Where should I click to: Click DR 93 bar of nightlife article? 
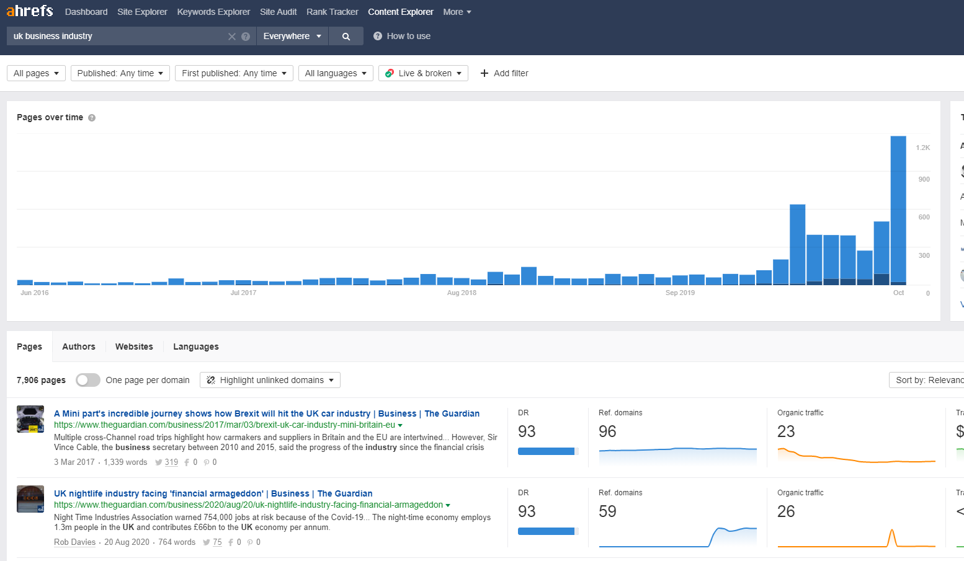548,531
